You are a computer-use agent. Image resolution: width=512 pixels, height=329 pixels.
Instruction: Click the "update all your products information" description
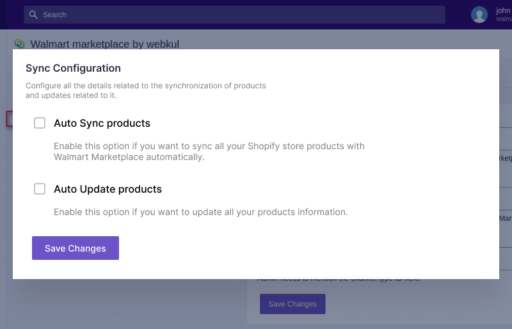pyautogui.click(x=200, y=212)
